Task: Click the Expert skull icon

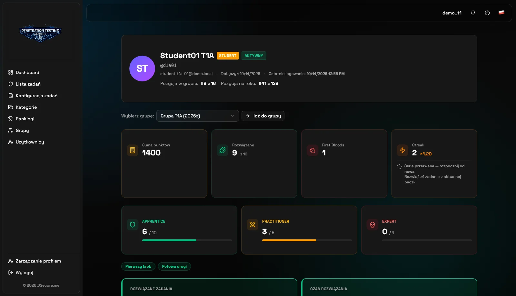Action: tap(372, 225)
